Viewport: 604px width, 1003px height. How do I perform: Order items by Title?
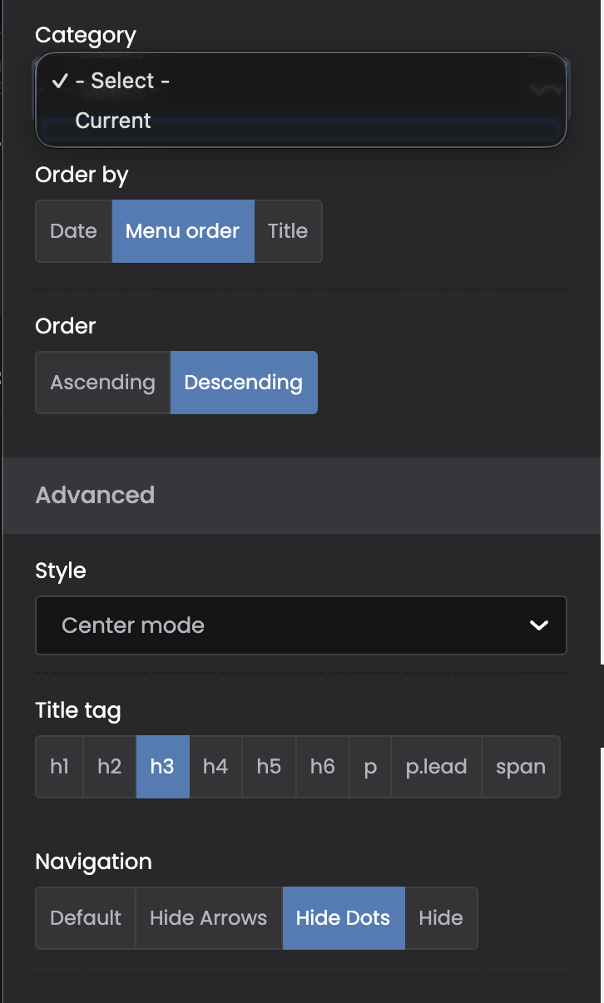click(x=288, y=231)
